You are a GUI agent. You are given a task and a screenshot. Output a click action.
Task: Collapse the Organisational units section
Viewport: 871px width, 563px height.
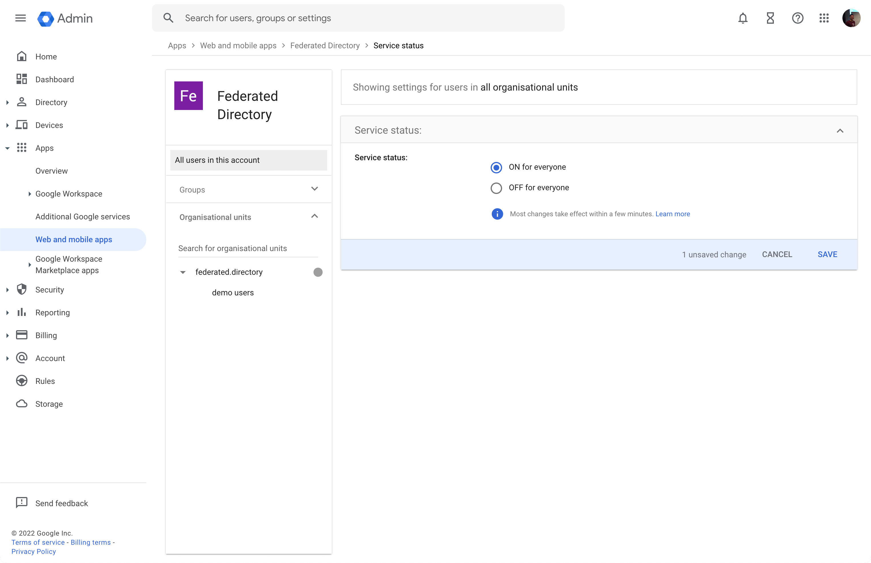coord(314,216)
